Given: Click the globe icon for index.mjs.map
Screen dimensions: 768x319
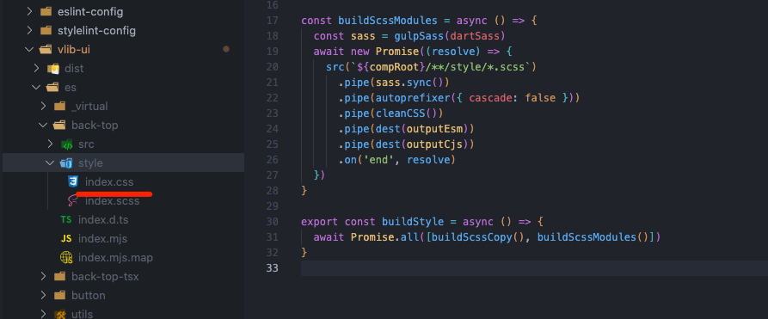Looking at the screenshot, I should click(x=66, y=257).
